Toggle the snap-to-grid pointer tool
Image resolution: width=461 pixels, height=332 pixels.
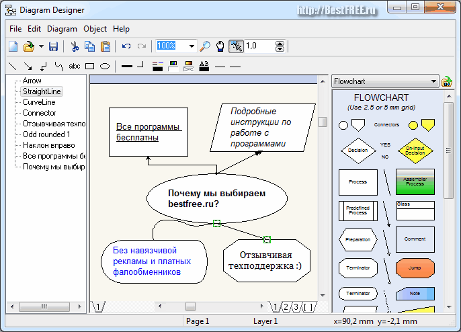pos(236,46)
